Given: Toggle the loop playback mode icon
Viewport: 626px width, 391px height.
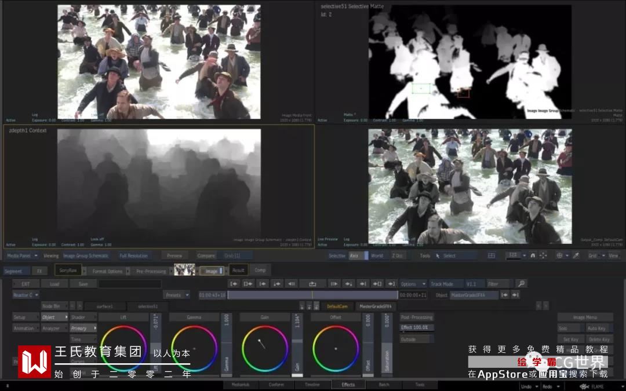Looking at the screenshot, I should [312, 284].
